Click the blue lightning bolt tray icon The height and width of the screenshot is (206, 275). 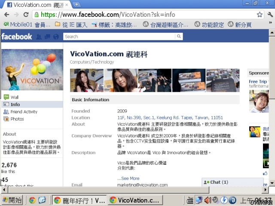point(224,200)
